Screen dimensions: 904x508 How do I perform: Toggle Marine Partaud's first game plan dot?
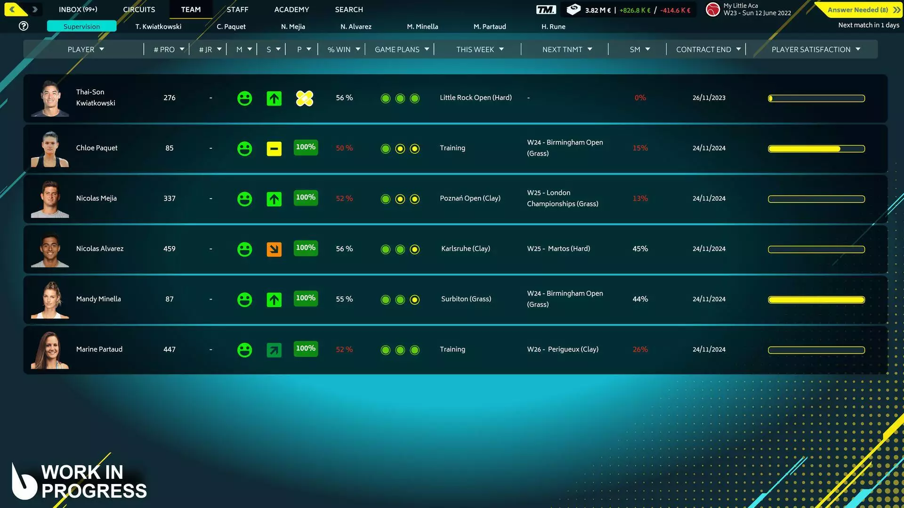click(385, 350)
